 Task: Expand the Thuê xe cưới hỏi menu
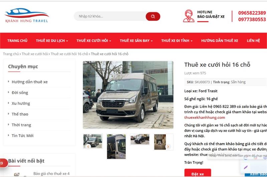(94, 41)
